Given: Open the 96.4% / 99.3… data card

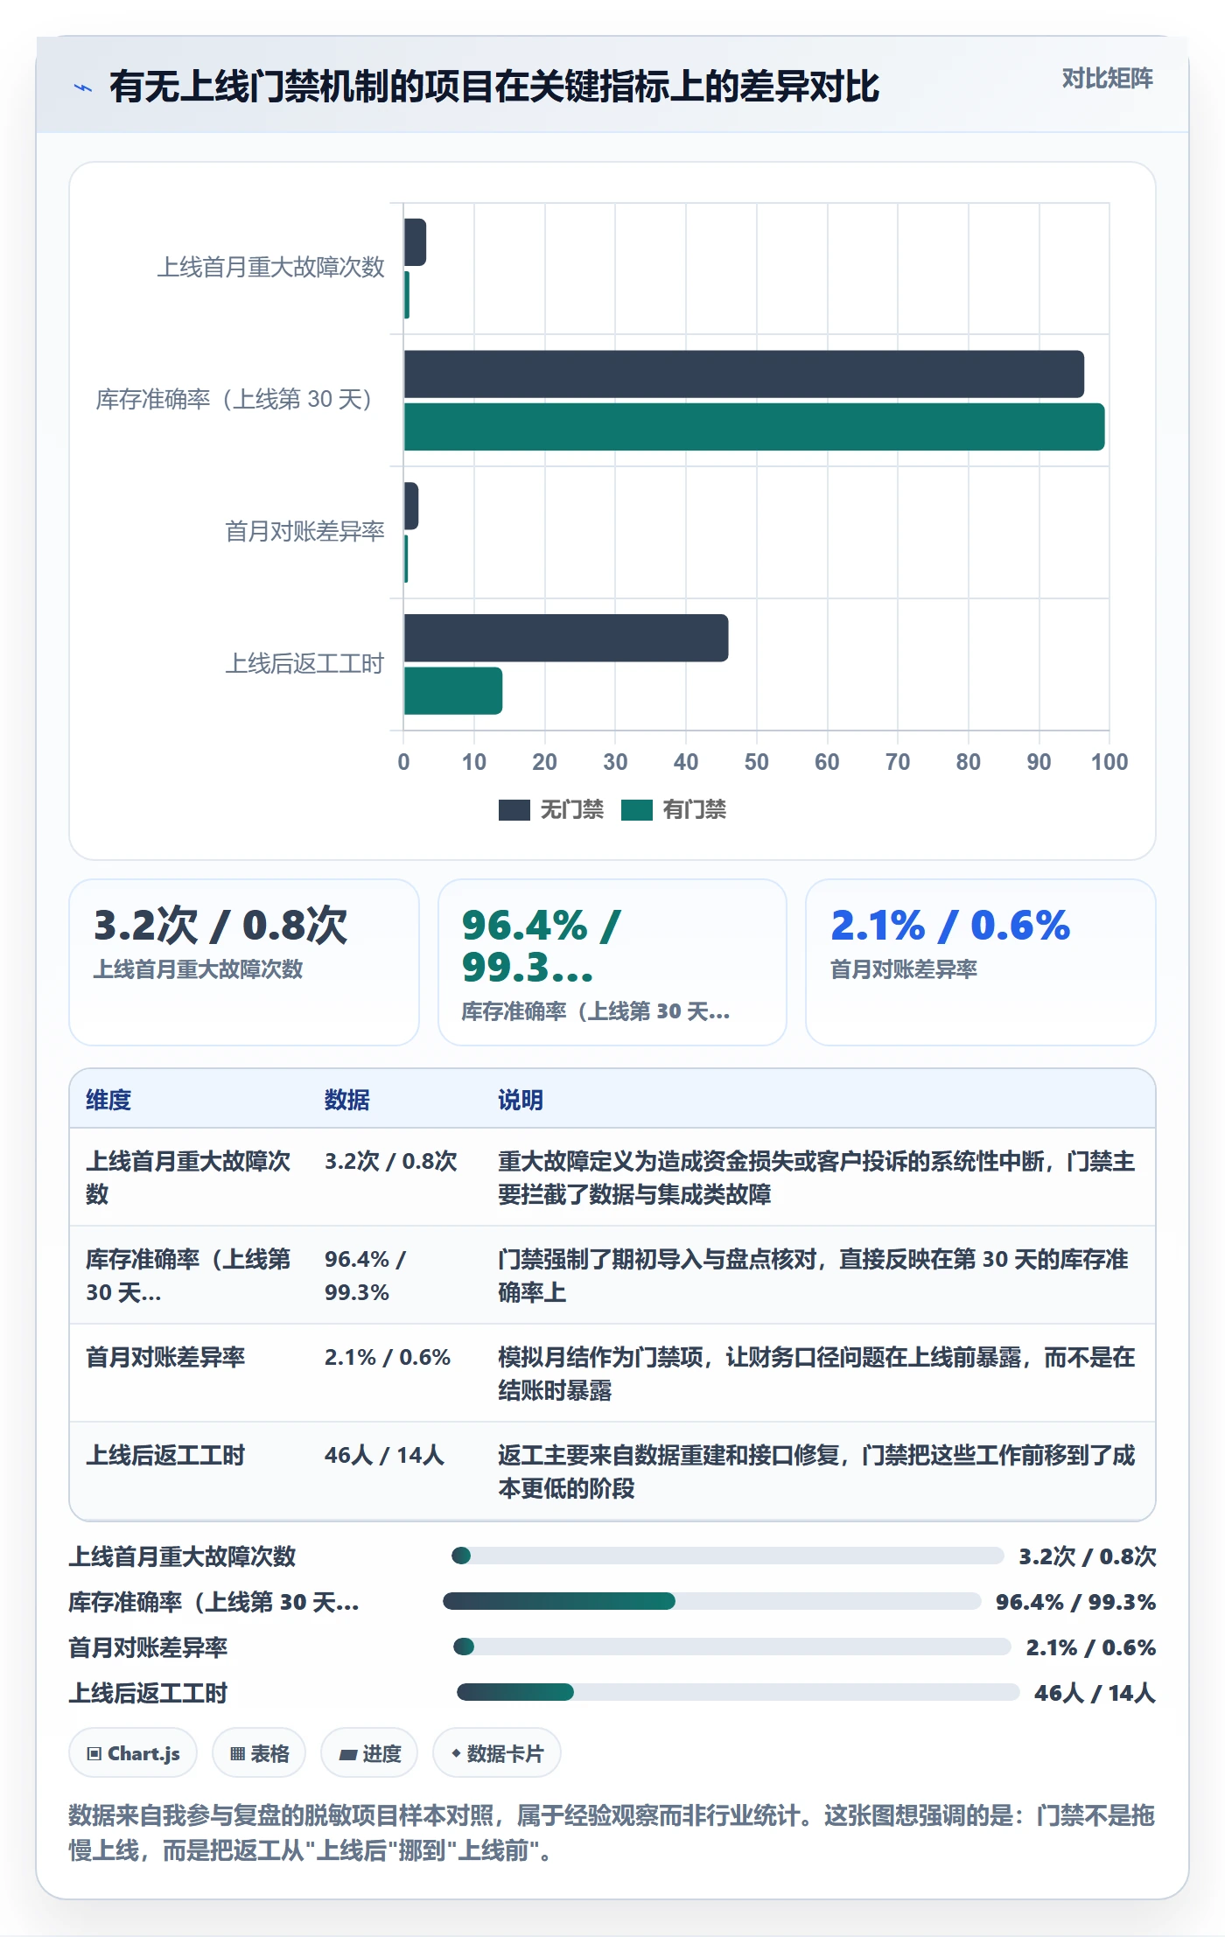Looking at the screenshot, I should 612,962.
